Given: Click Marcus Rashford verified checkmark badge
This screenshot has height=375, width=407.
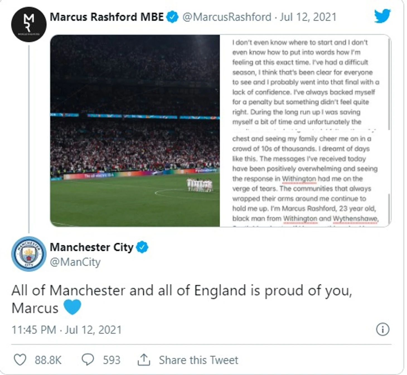Looking at the screenshot, I should coord(172,17).
